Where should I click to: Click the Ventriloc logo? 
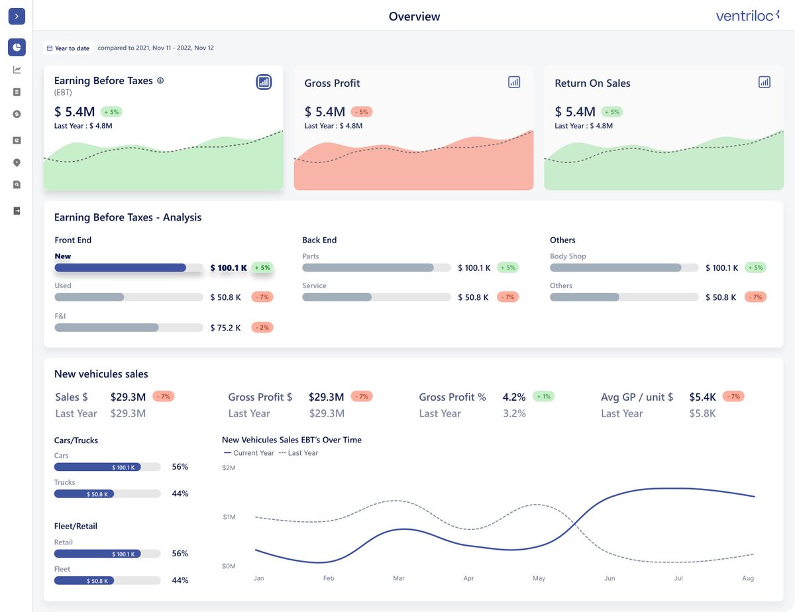(748, 16)
